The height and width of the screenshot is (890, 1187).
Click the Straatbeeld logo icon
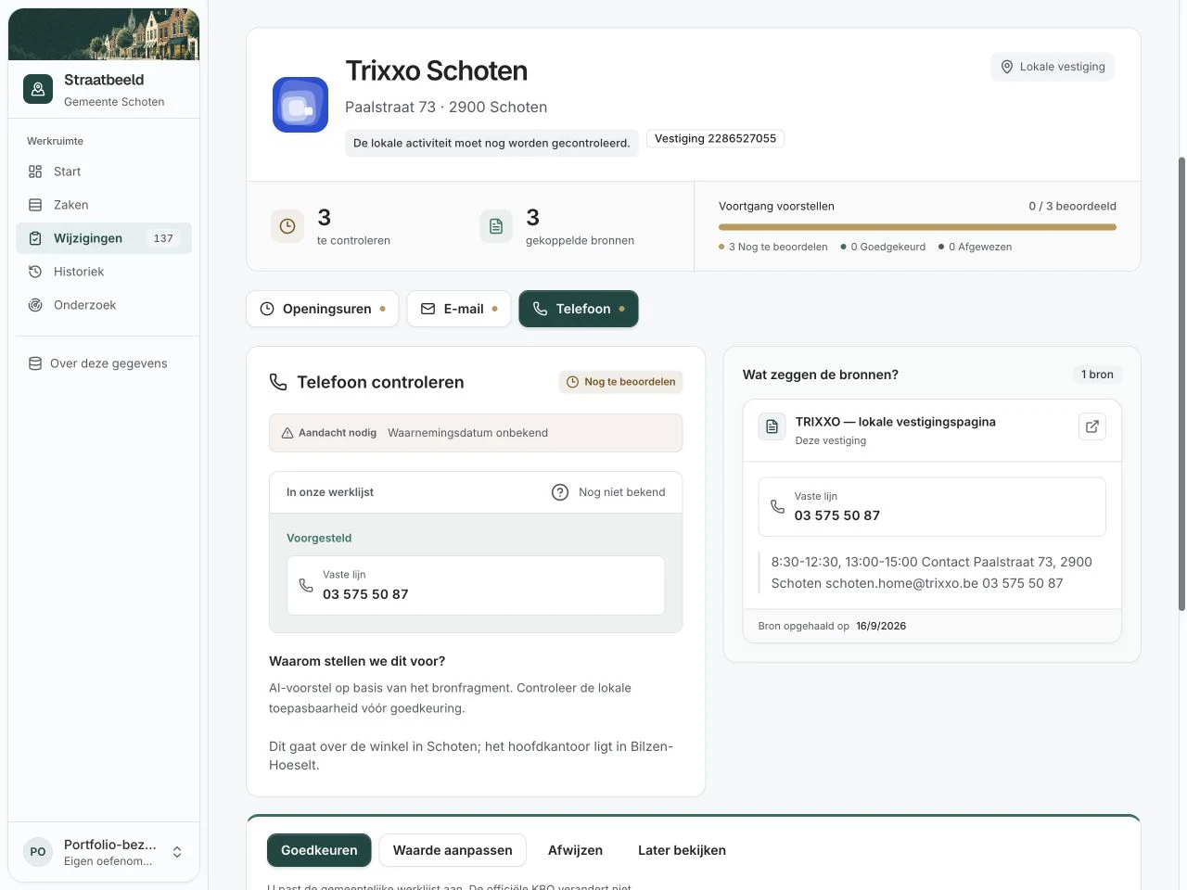(x=38, y=89)
